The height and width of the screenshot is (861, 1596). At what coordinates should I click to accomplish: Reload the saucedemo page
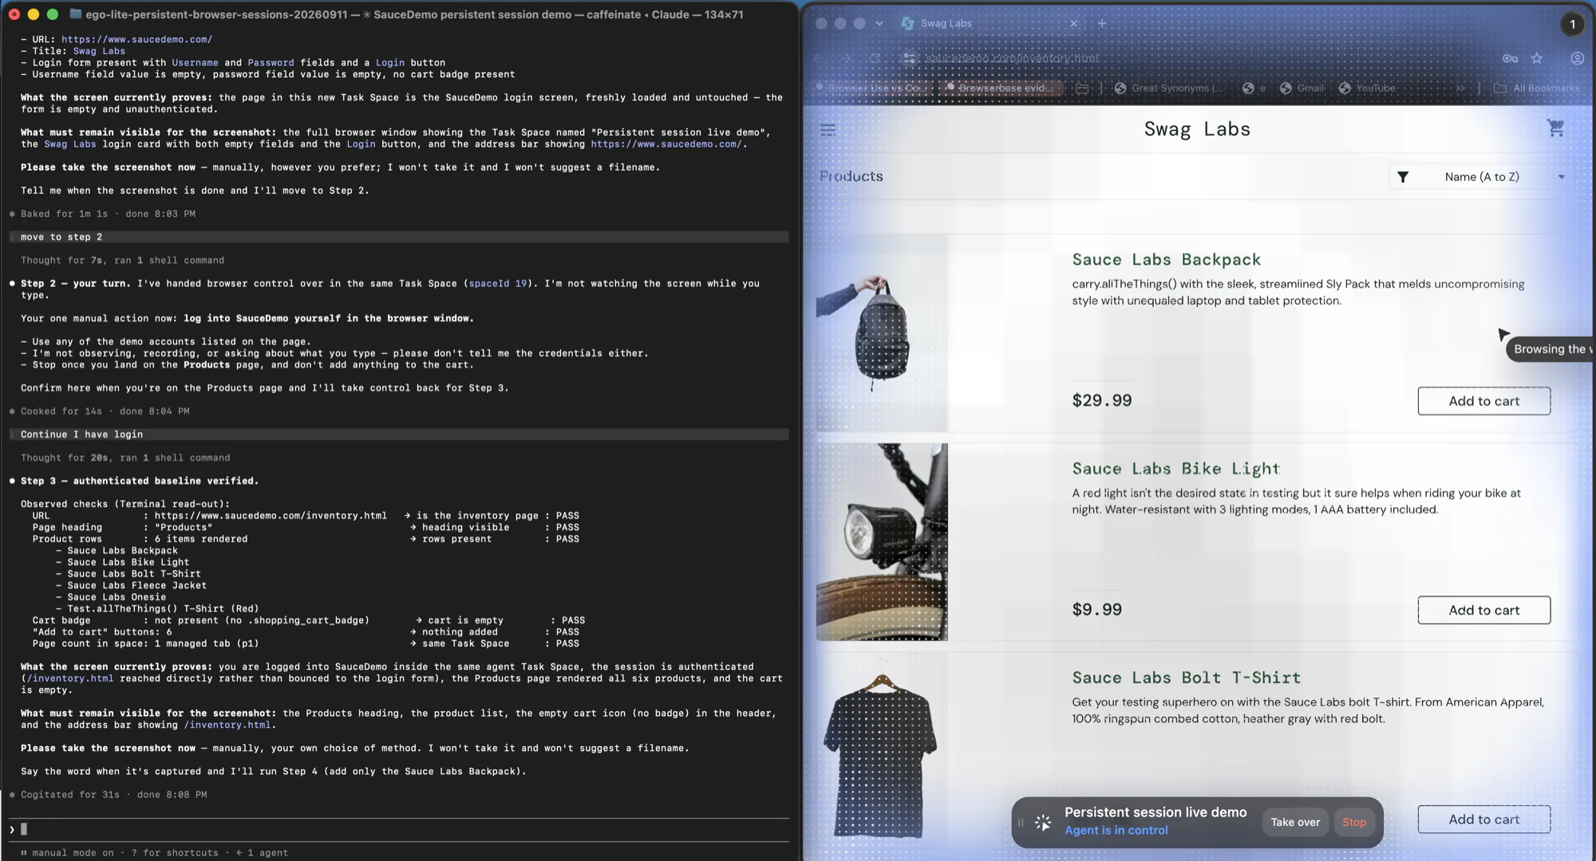tap(875, 58)
